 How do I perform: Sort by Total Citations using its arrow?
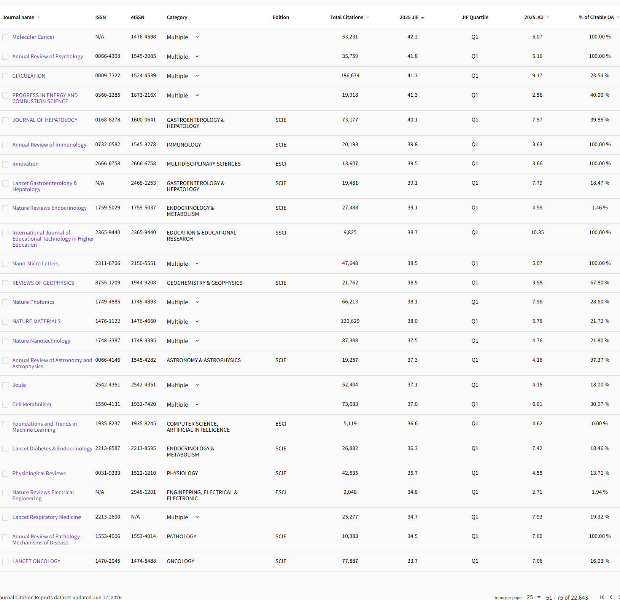point(367,18)
